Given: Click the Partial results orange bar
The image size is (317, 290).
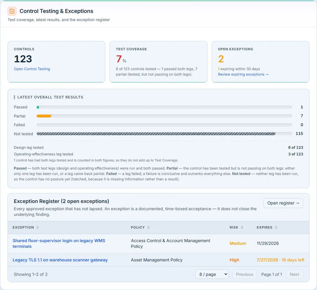Looking at the screenshot, I should 44,116.
